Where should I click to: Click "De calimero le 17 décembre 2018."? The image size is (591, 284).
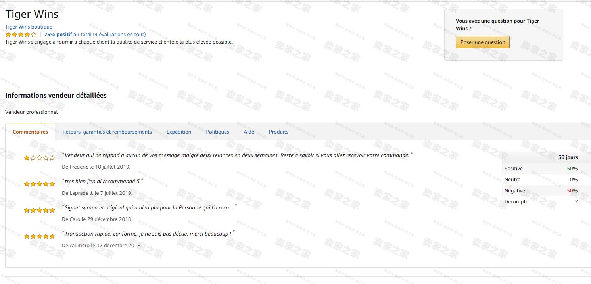[102, 246]
